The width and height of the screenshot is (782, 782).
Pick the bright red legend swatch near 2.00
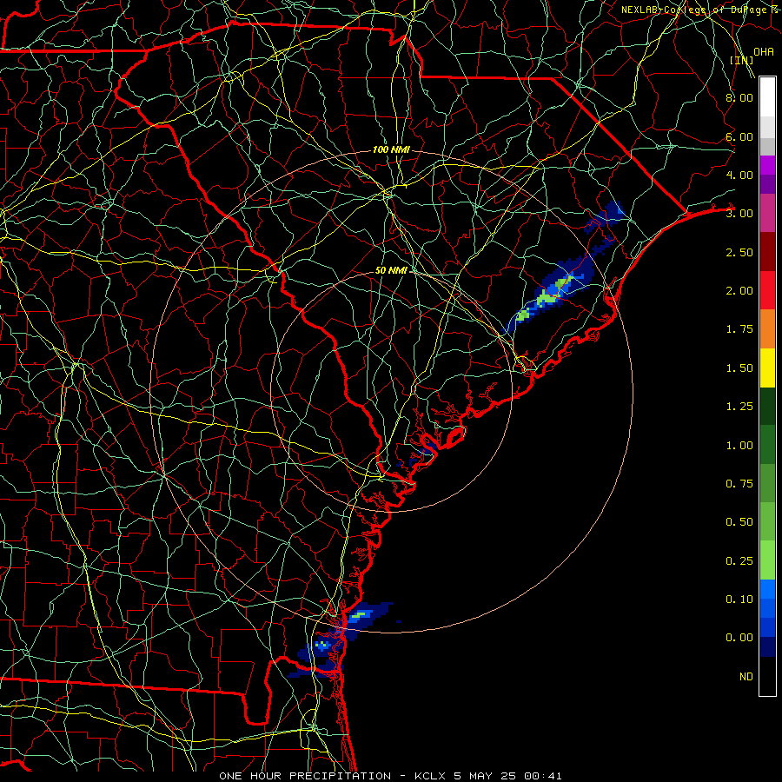[x=767, y=290]
